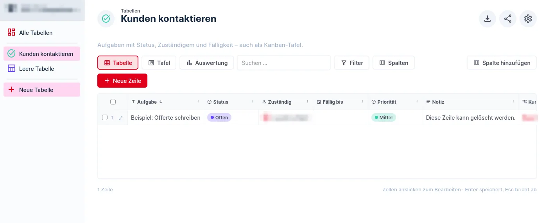Viewport: 543px width, 223px height.
Task: Click Spalte hinzufügen button
Action: click(502, 63)
